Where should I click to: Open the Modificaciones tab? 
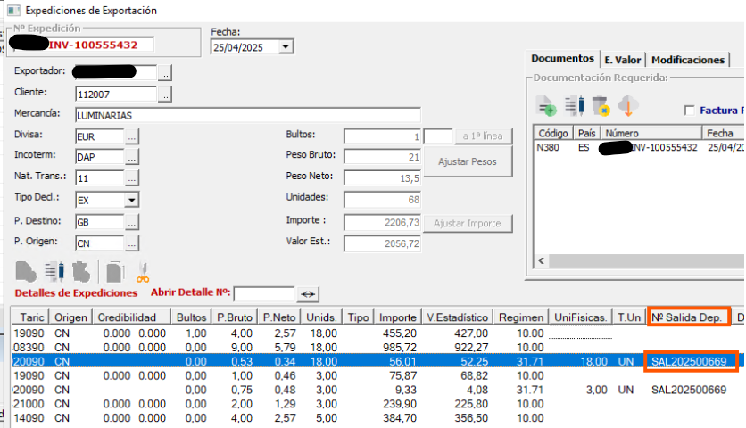pyautogui.click(x=687, y=60)
